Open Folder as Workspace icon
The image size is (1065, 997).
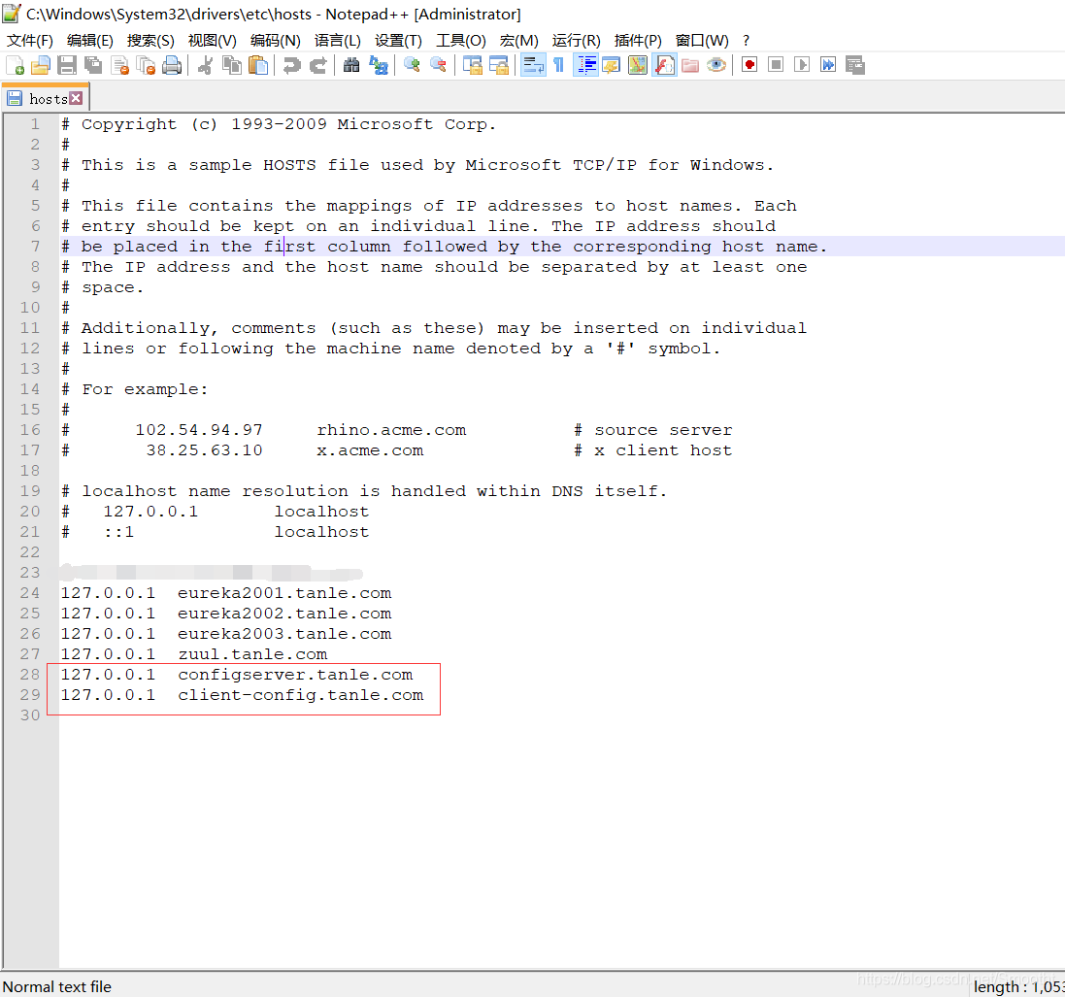point(690,65)
